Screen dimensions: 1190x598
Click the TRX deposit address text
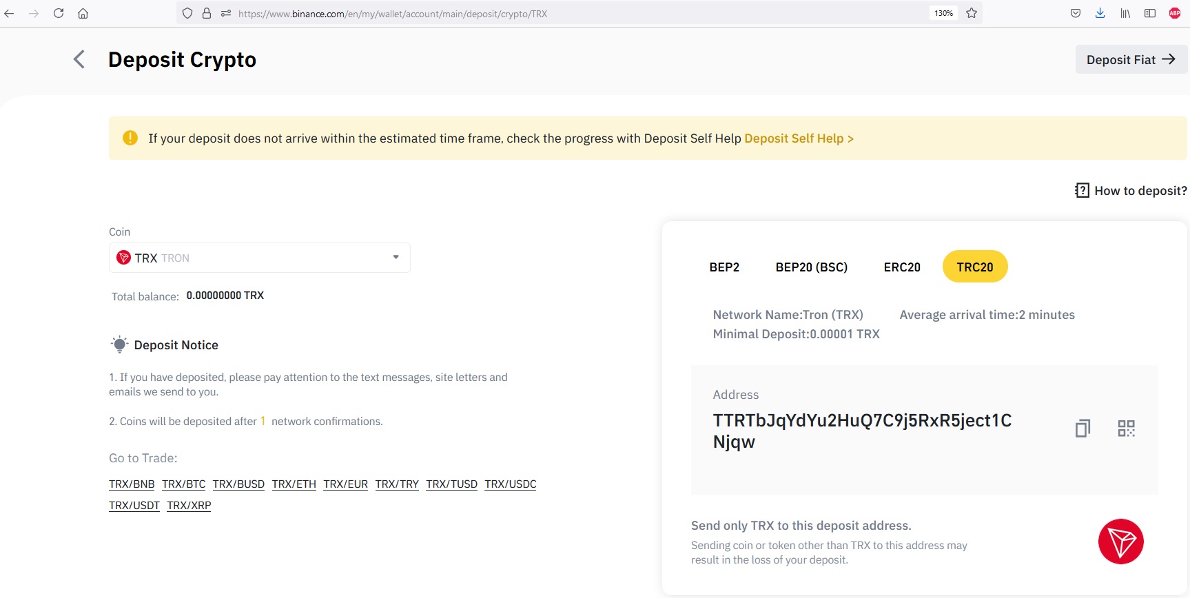coord(862,431)
